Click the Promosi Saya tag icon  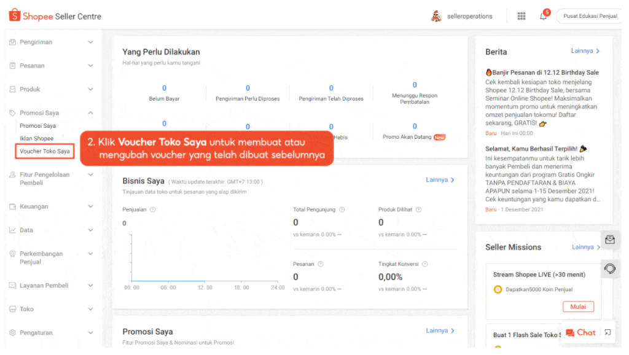tap(12, 113)
